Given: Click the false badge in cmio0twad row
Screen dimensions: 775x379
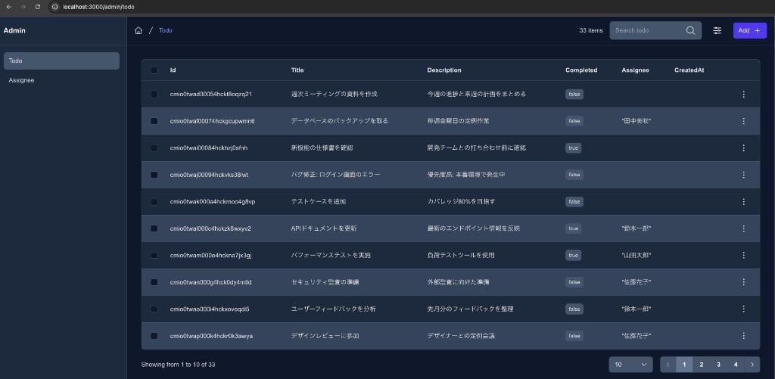Looking at the screenshot, I should tap(574, 94).
